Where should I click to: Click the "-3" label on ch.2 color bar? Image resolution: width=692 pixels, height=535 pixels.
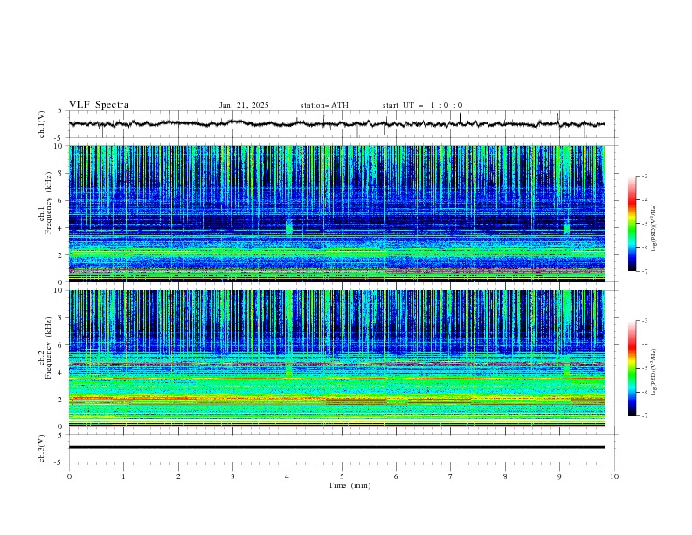(x=645, y=321)
